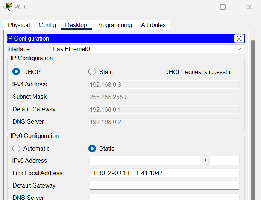Screen dimensions: 261x200
Task: Open the Physical tab
Action: (x=19, y=25)
